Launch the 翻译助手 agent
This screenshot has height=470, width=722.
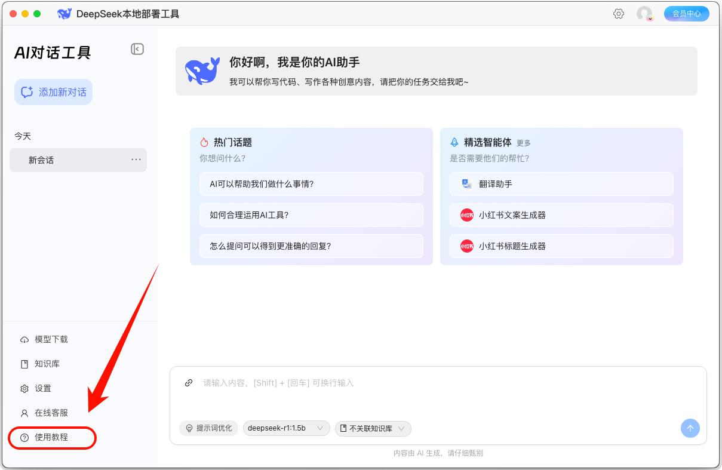tap(561, 184)
